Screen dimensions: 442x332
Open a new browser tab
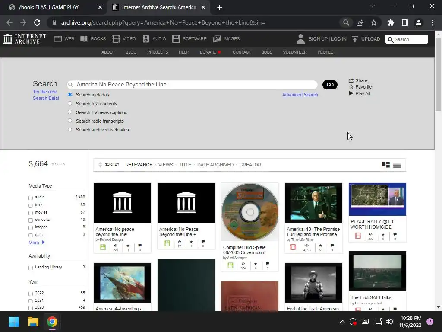220,7
